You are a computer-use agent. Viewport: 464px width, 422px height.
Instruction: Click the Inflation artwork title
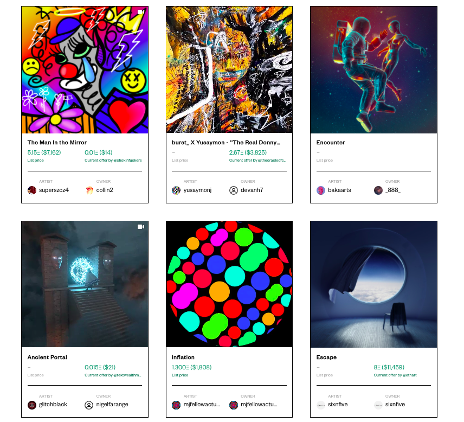pyautogui.click(x=183, y=357)
